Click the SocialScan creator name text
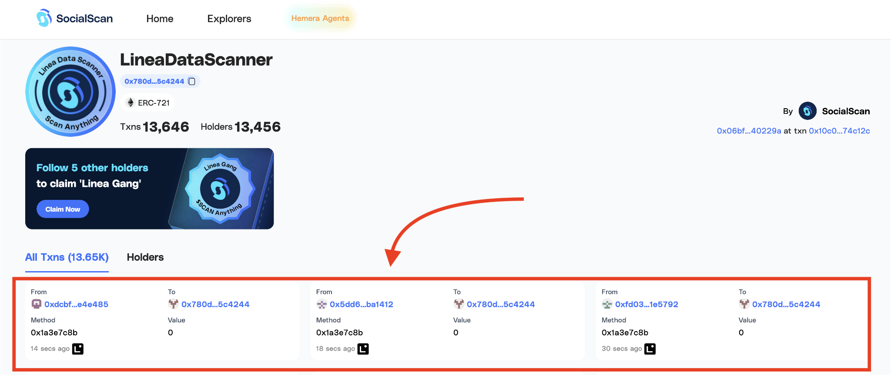The height and width of the screenshot is (375, 891). pyautogui.click(x=846, y=111)
